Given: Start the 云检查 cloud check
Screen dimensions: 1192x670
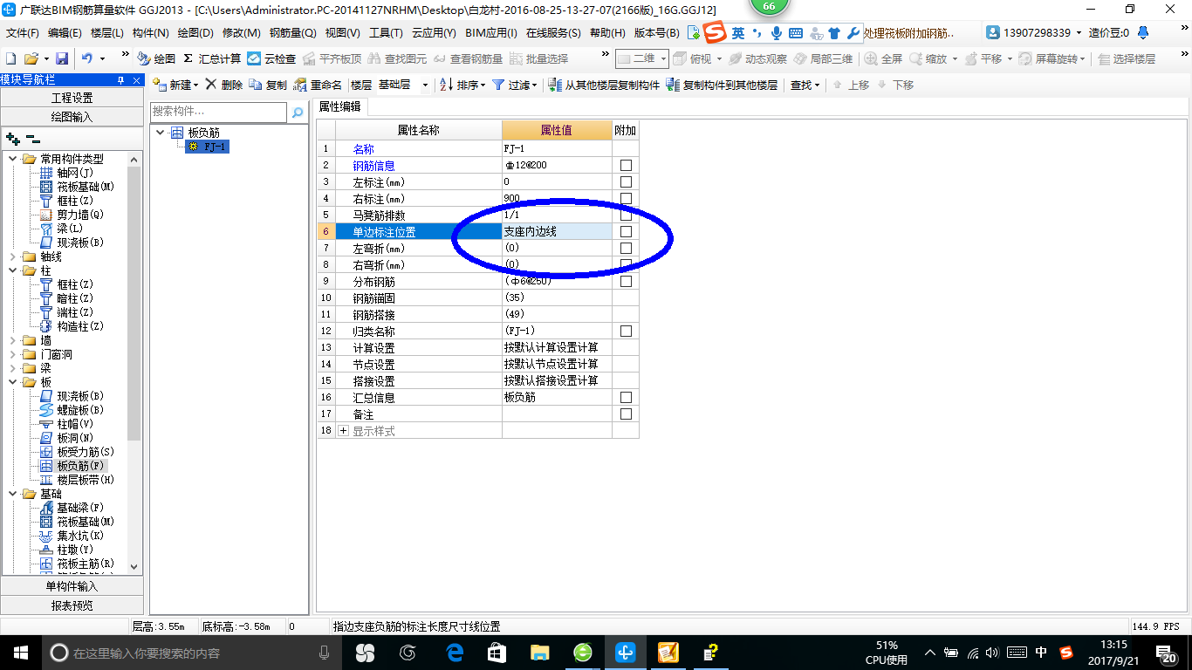Looking at the screenshot, I should [x=271, y=58].
